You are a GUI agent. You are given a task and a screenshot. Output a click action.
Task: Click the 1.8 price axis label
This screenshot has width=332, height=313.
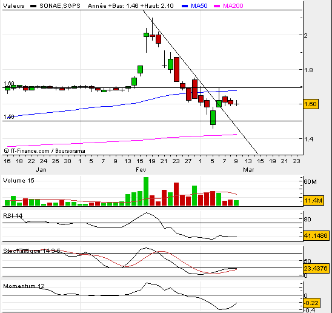click(308, 70)
